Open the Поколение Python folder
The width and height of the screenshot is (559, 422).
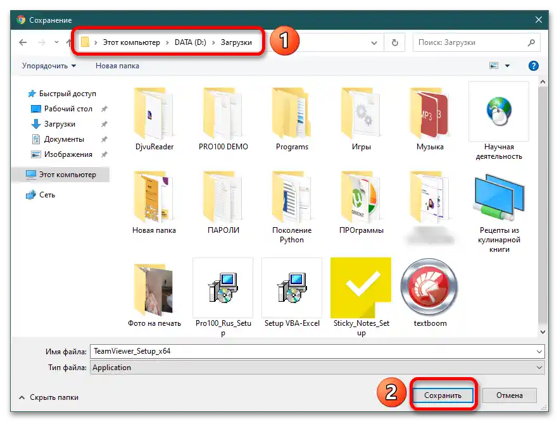[292, 207]
